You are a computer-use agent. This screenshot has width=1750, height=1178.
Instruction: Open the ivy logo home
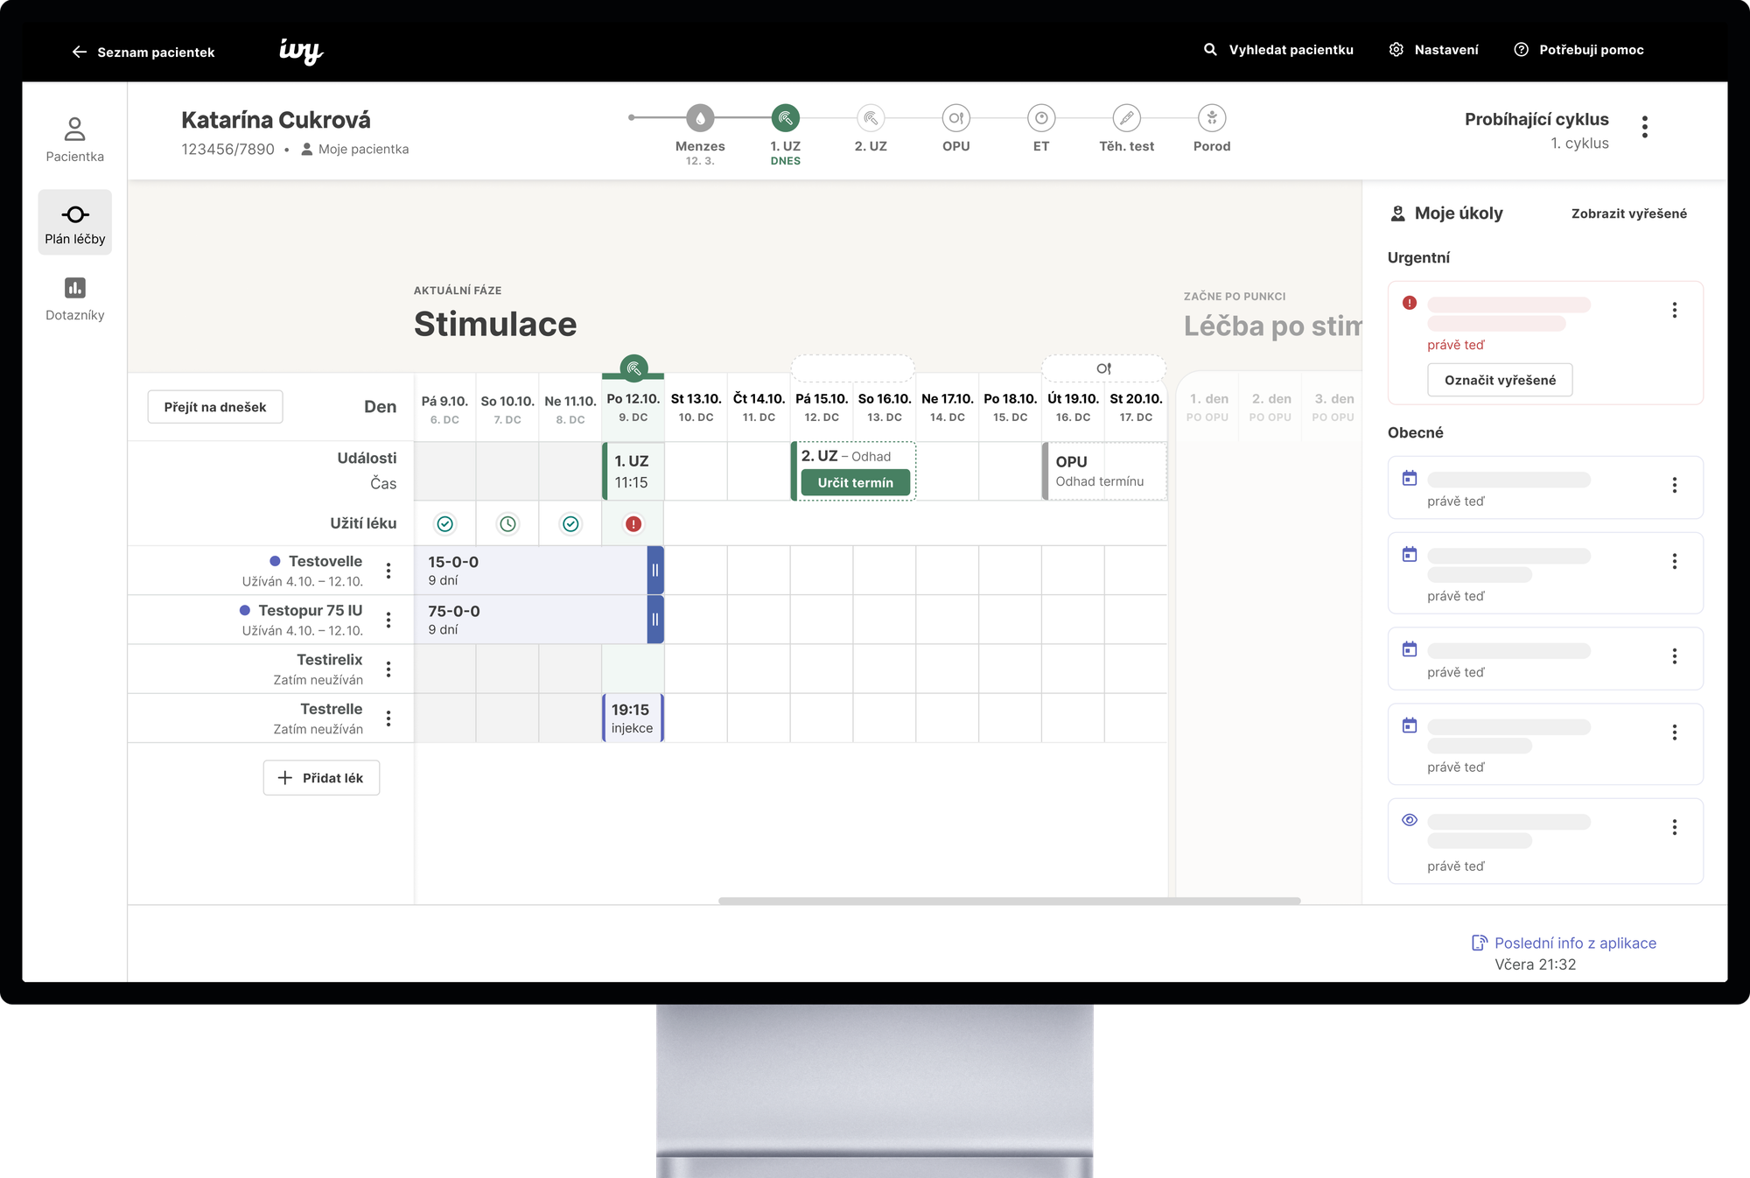pyautogui.click(x=301, y=51)
